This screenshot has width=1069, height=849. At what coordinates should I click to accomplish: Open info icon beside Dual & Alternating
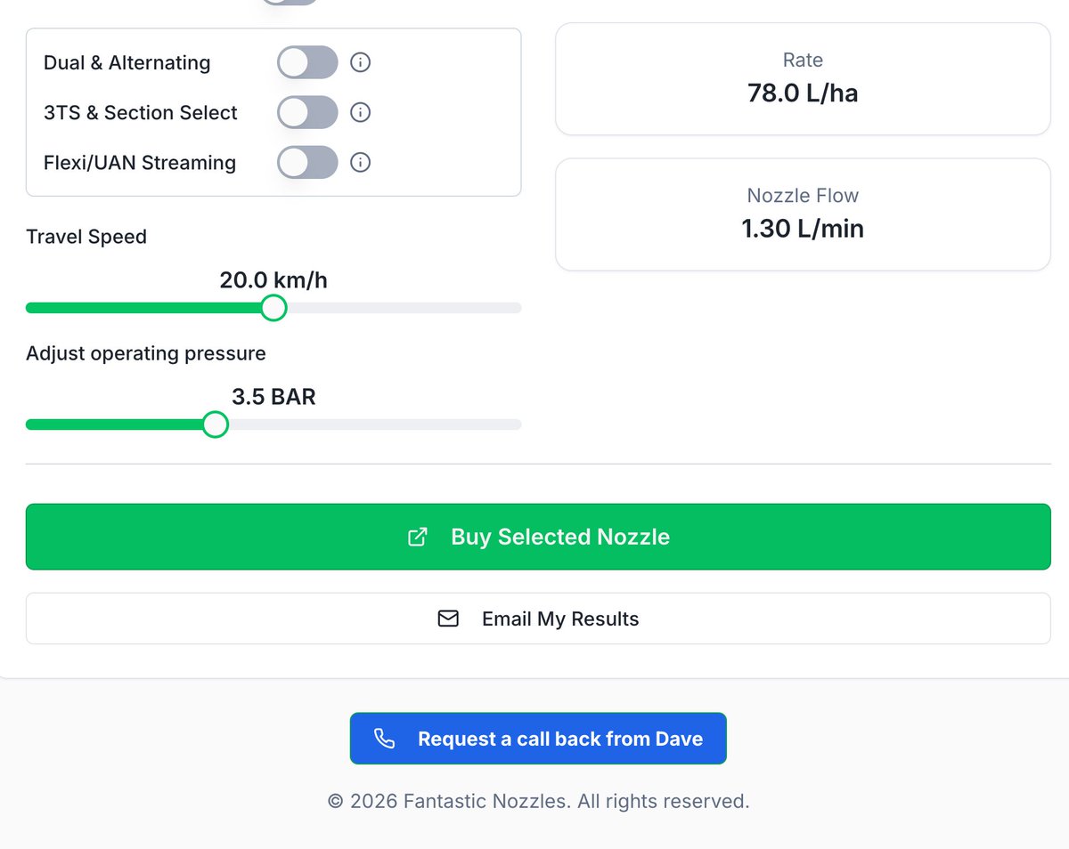tap(360, 62)
